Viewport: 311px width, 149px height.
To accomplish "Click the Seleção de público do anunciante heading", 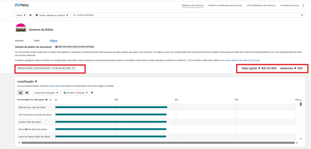I will (x=34, y=47).
